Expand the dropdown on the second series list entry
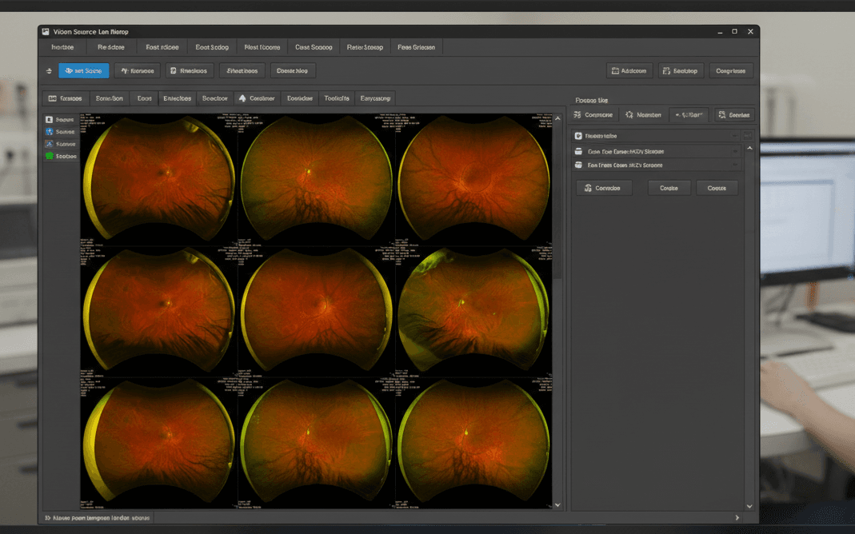Viewport: 855px width, 534px height. pyautogui.click(x=736, y=165)
